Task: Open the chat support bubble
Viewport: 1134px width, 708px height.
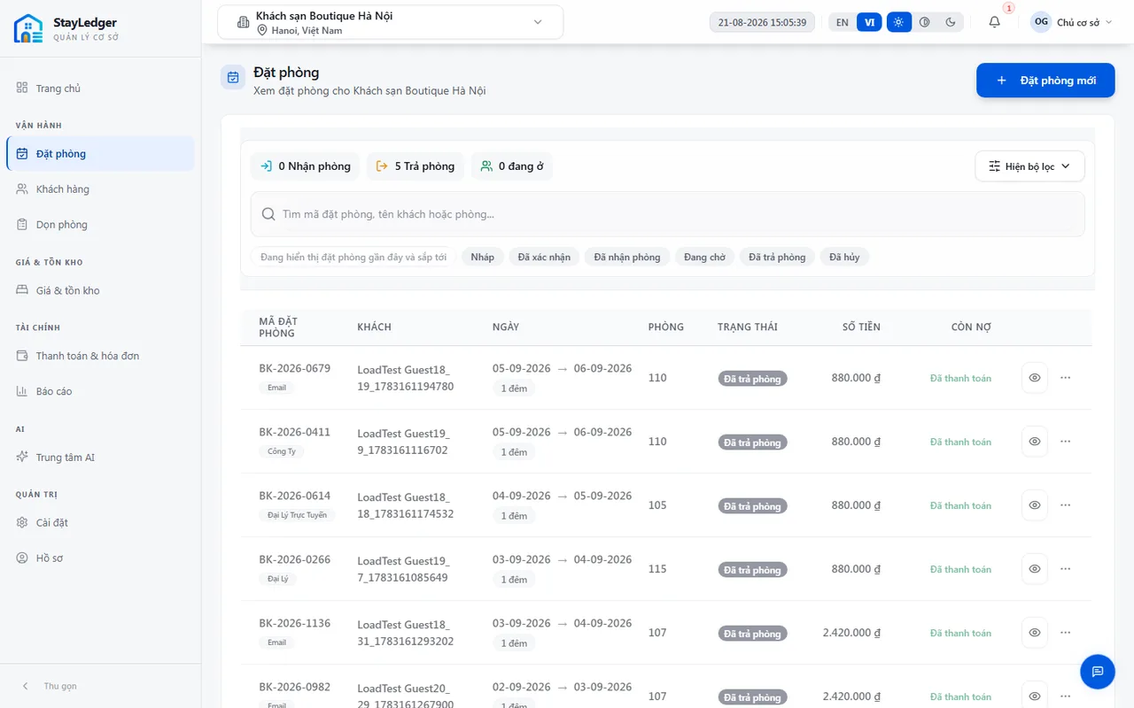Action: (x=1098, y=672)
